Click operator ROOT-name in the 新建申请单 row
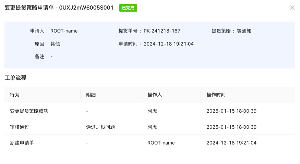This screenshot has height=164, width=300. tap(161, 143)
